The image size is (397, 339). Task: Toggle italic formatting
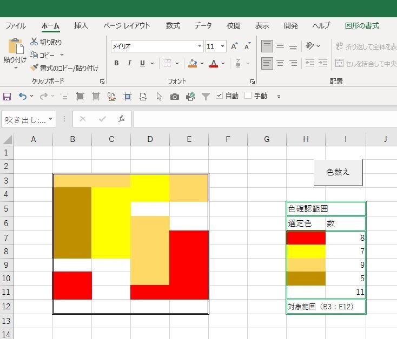129,63
